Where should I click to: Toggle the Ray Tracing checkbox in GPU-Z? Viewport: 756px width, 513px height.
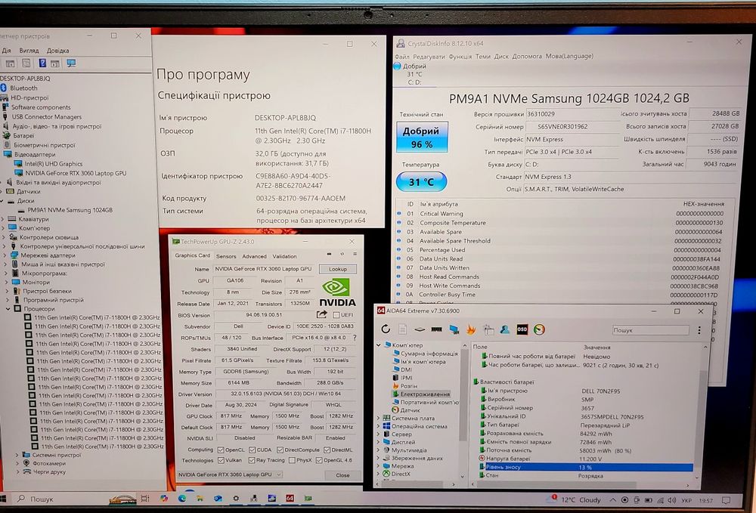pos(252,461)
